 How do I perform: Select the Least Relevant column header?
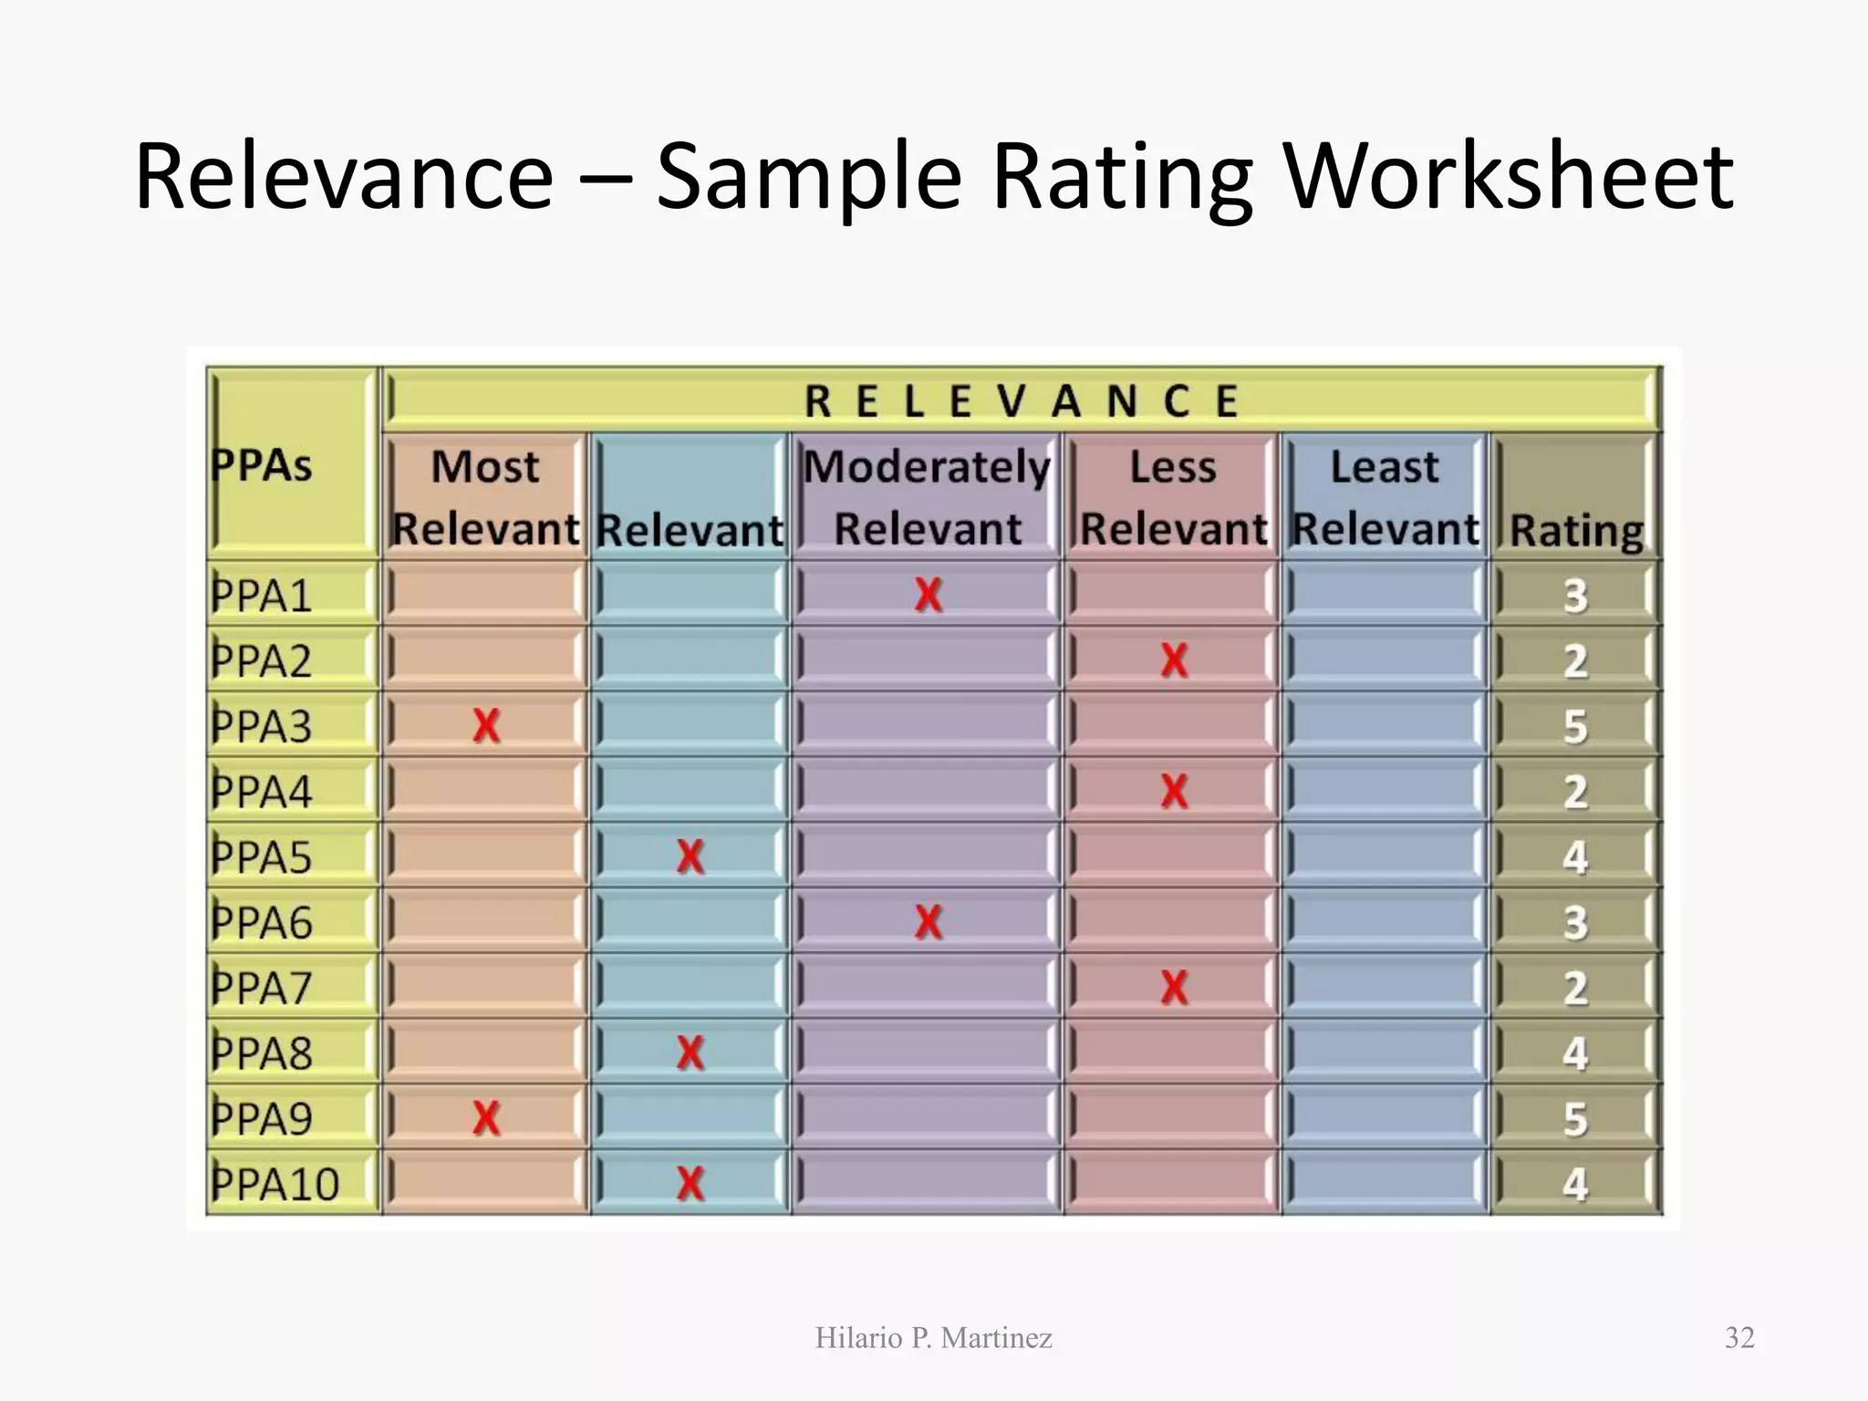(x=1385, y=497)
